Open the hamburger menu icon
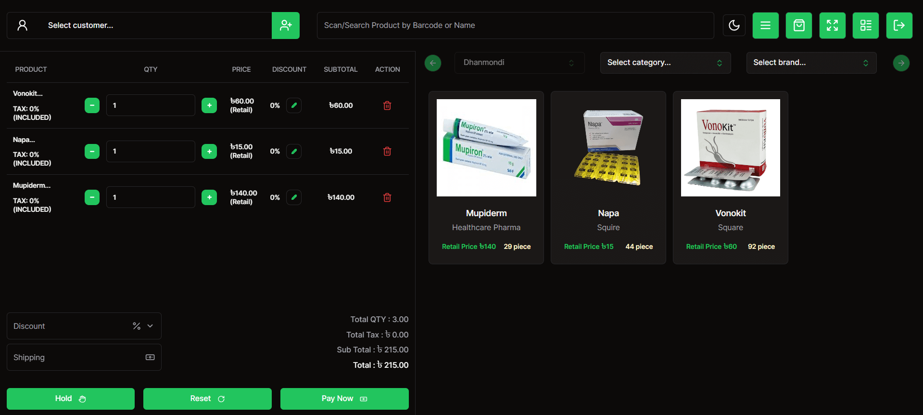 [x=766, y=26]
